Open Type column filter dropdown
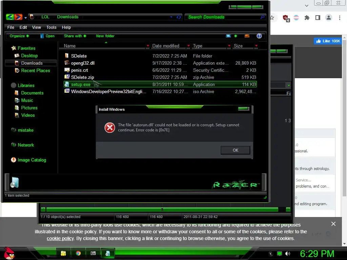The width and height of the screenshot is (347, 260). (229, 46)
